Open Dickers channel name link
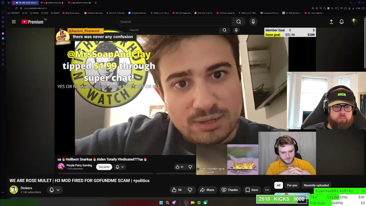366x206 pixels. coord(26,188)
